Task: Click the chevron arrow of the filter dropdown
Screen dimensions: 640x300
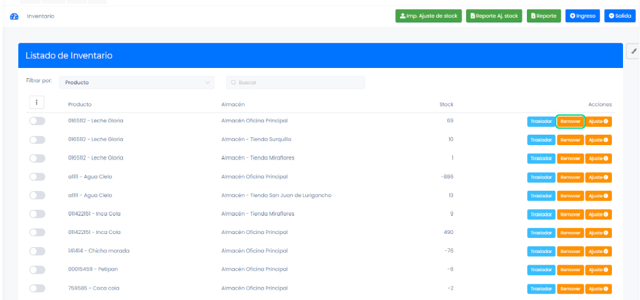Action: tap(208, 82)
